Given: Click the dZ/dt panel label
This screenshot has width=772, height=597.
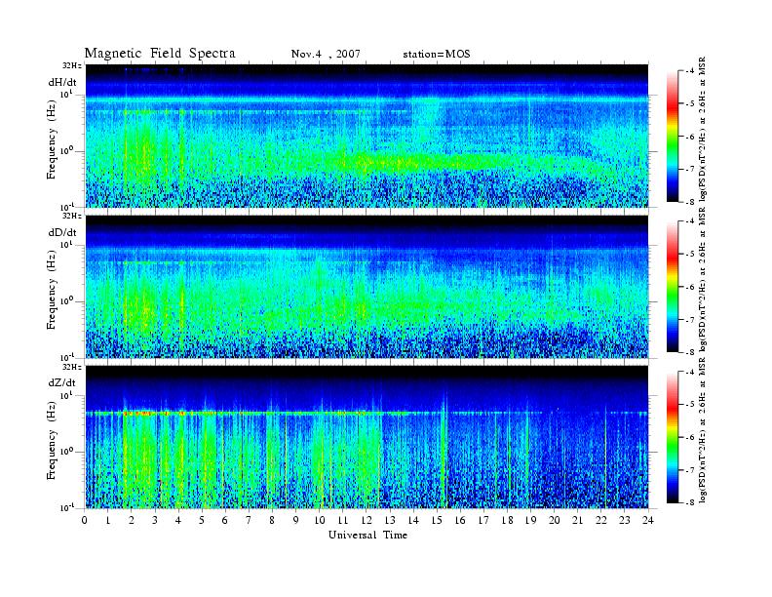Looking at the screenshot, I should [62, 382].
